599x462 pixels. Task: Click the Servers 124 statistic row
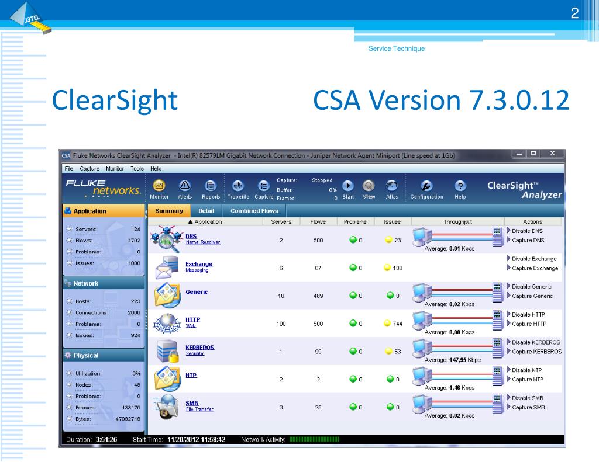click(104, 230)
